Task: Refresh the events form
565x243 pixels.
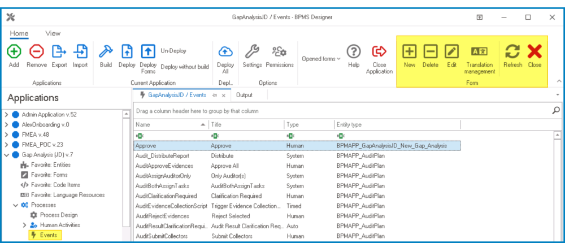Action: tap(513, 51)
